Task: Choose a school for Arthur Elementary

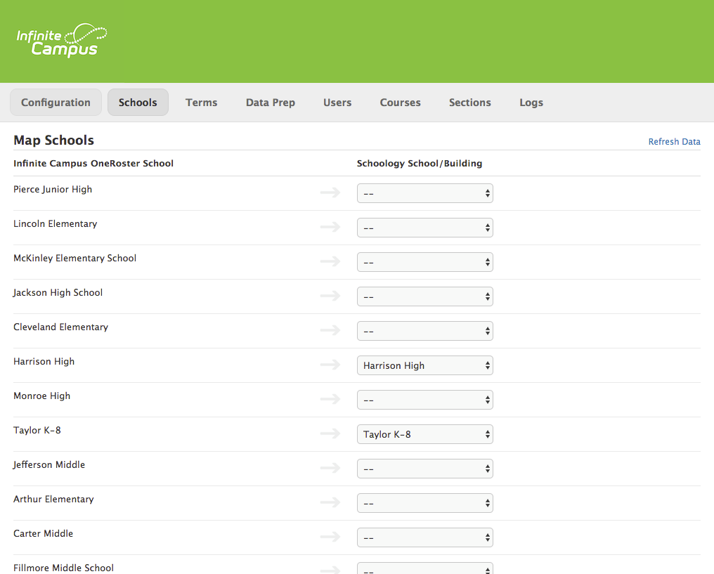Action: pos(424,503)
